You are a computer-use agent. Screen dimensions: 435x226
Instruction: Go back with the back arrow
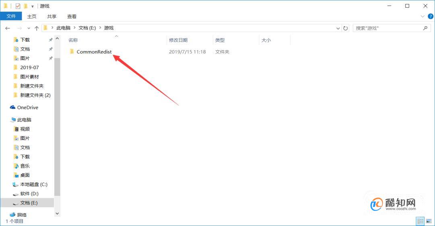click(8, 28)
